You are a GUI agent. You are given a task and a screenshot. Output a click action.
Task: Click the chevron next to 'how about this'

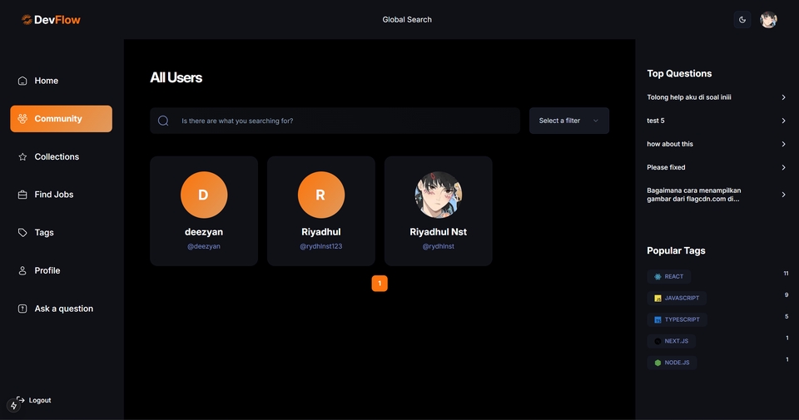pyautogui.click(x=783, y=144)
